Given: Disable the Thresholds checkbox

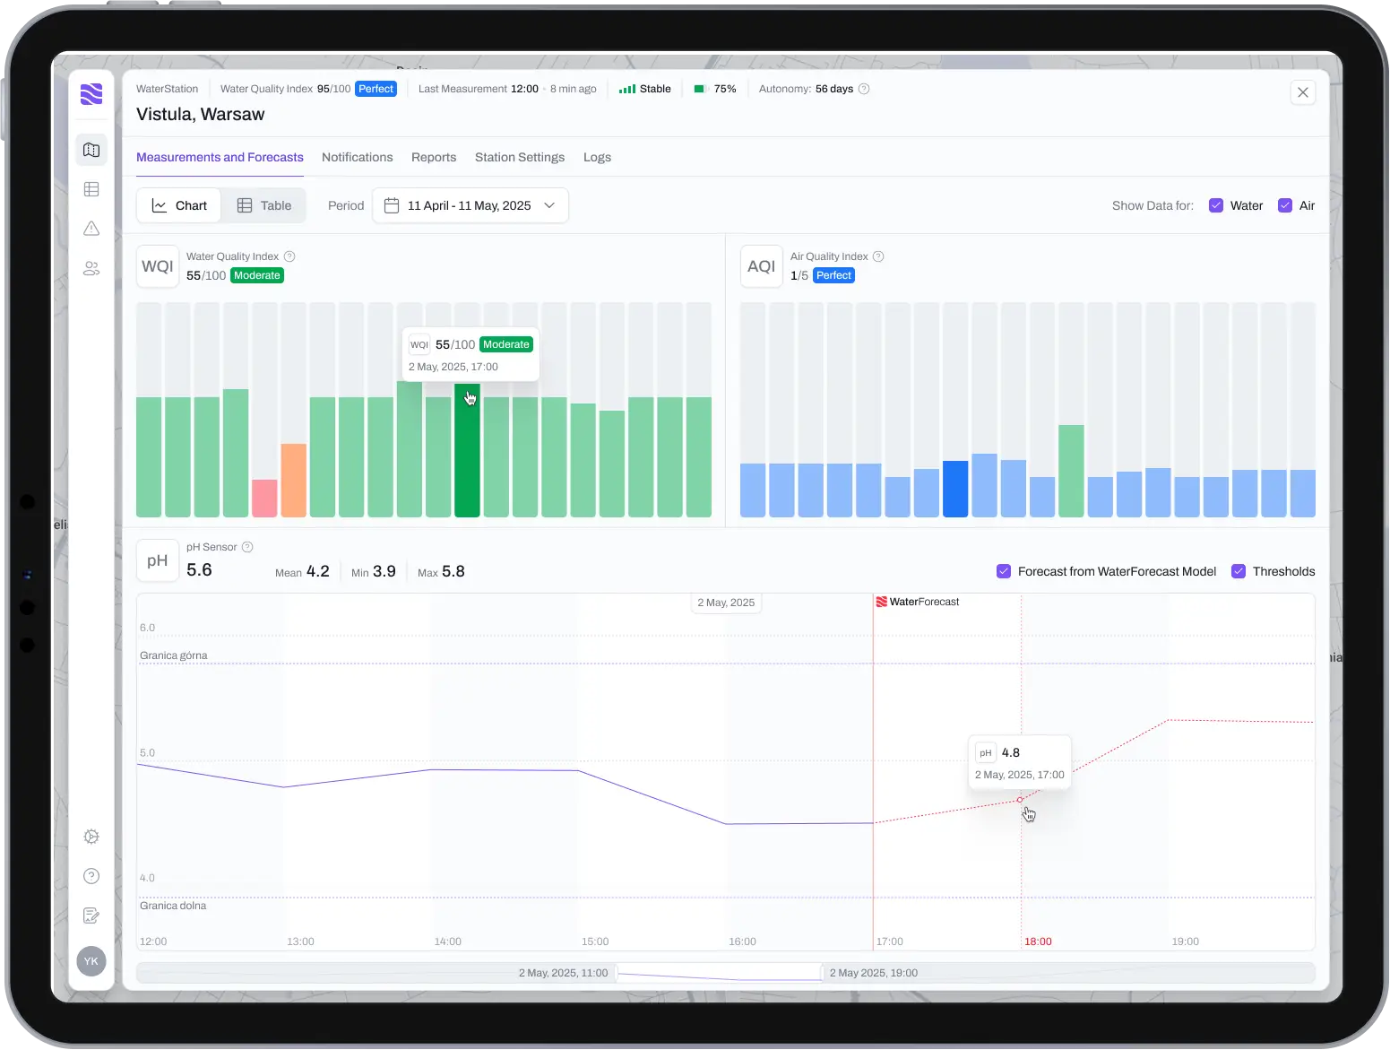Looking at the screenshot, I should pos(1239,571).
